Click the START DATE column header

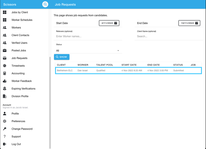pyautogui.click(x=129, y=65)
